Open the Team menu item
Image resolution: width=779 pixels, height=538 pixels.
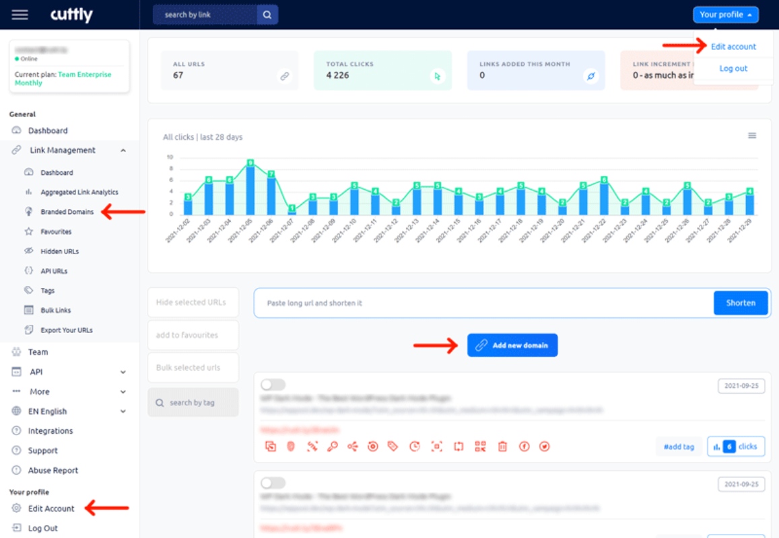tap(38, 352)
